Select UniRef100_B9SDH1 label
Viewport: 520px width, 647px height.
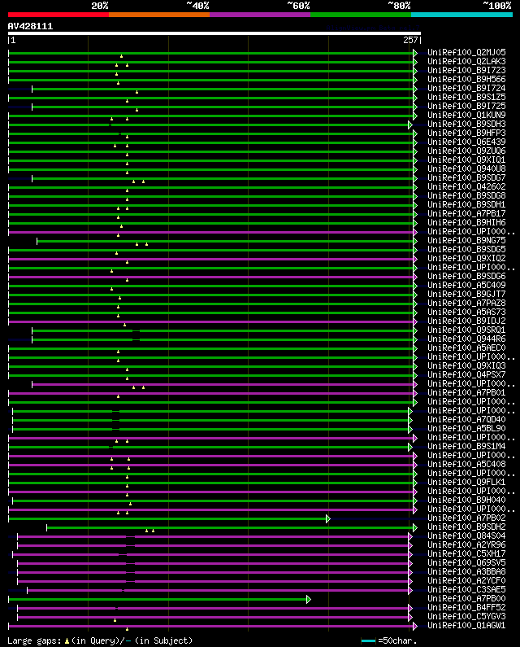466,204
